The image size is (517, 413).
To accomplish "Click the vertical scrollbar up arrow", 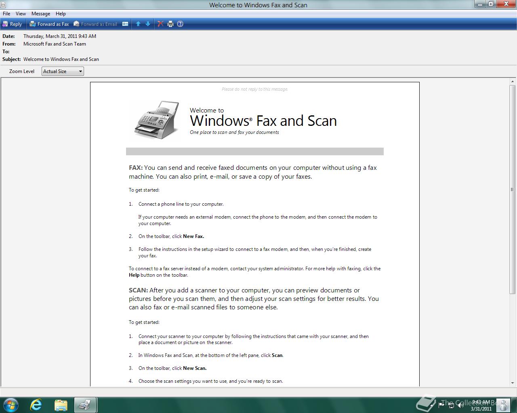I will pos(513,82).
